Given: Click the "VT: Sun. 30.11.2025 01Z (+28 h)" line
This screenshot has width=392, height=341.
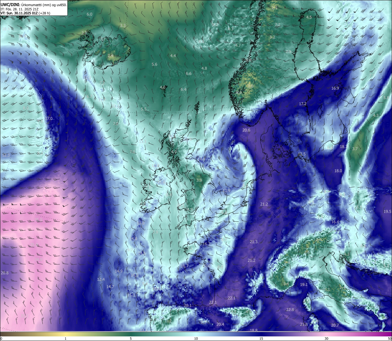Looking at the screenshot, I should (25, 13).
